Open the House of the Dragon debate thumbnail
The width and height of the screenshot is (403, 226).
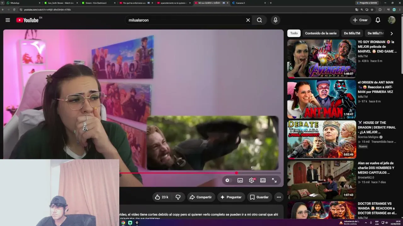(x=321, y=139)
